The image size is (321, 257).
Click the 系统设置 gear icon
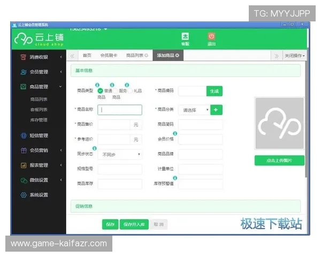click(24, 195)
